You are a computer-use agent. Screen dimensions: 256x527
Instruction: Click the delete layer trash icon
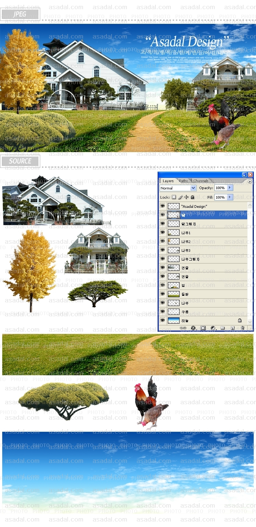pyautogui.click(x=242, y=328)
